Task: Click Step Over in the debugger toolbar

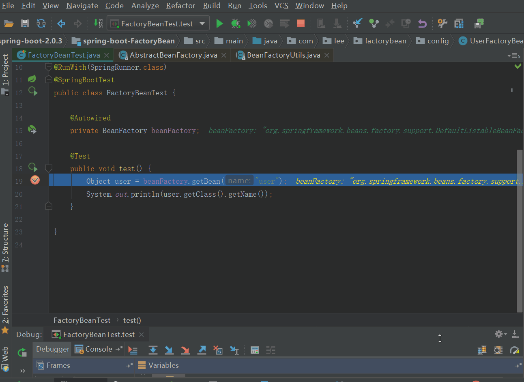Action: (x=153, y=350)
